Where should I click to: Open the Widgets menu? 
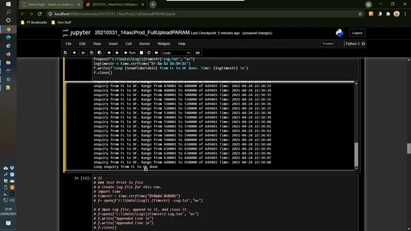[x=164, y=44]
